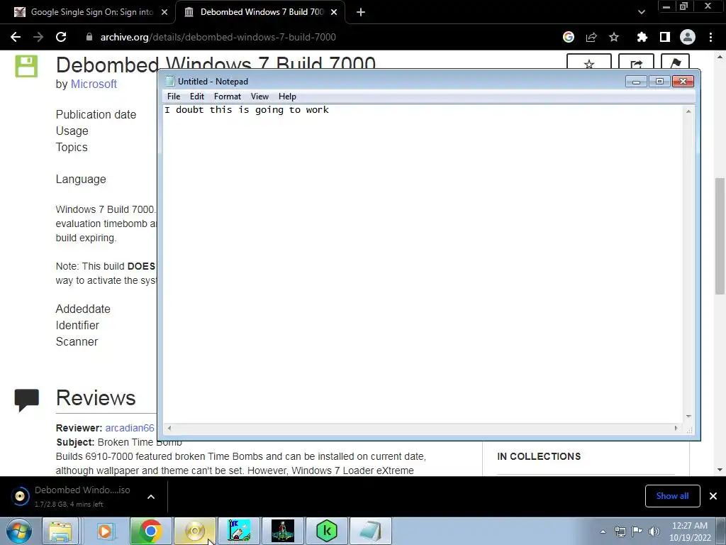Launch Windows Media Player taskbar icon
This screenshot has width=726, height=545.
(105, 531)
